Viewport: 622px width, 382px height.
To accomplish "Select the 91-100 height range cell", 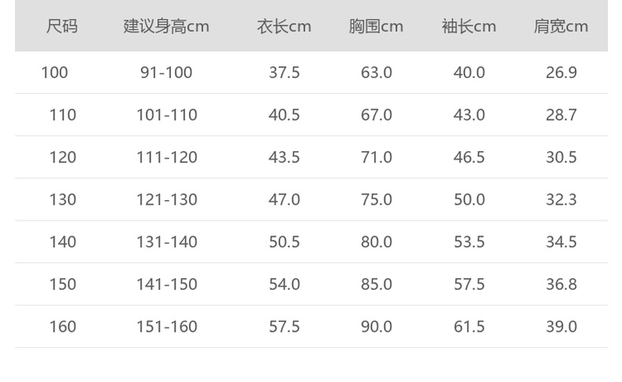I will (166, 72).
